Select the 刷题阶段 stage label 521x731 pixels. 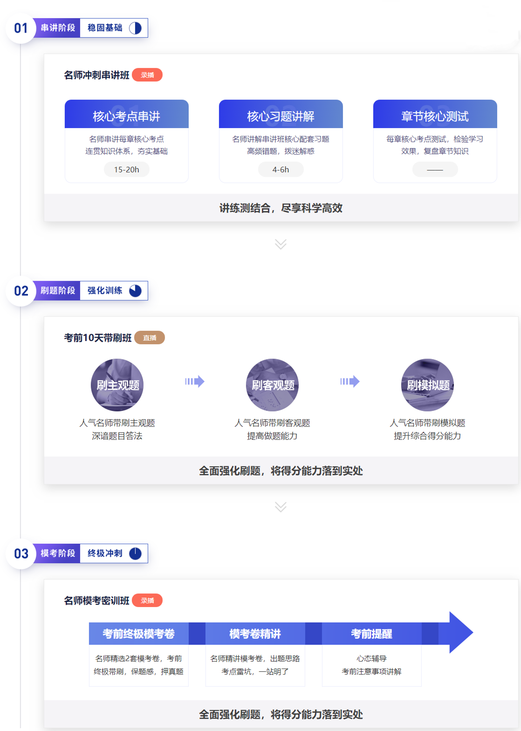click(58, 291)
